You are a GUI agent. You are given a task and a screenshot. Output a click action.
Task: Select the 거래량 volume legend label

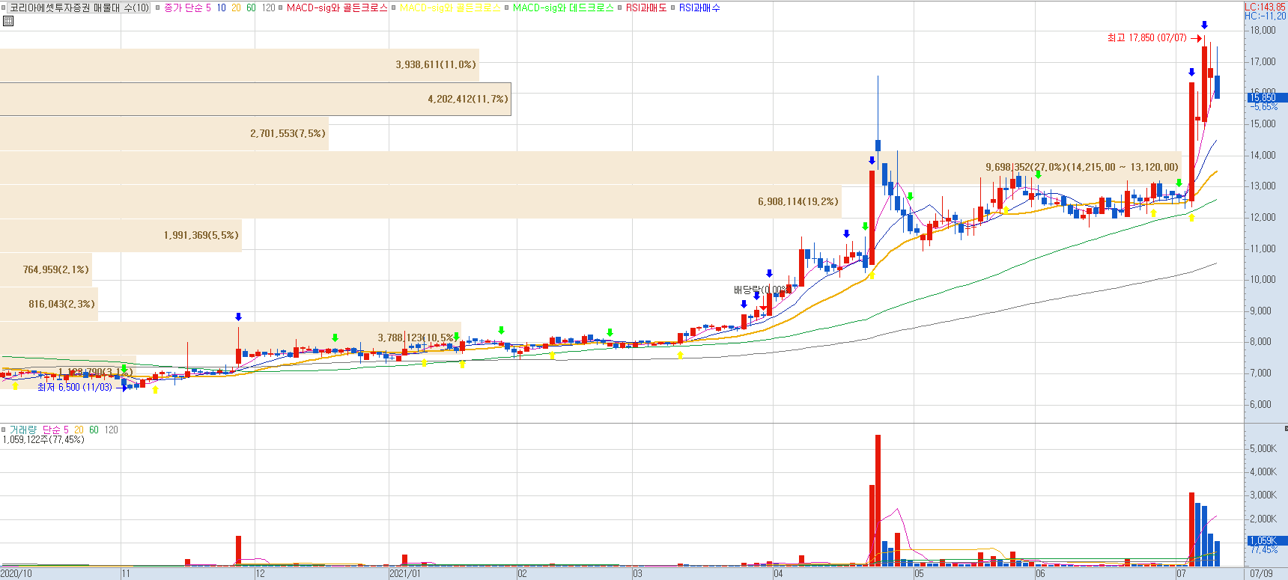click(x=22, y=430)
